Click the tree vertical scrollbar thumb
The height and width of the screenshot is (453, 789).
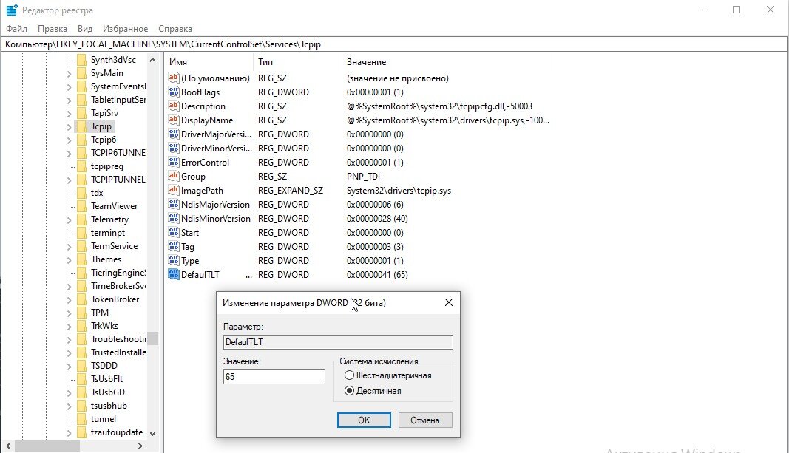tap(152, 338)
